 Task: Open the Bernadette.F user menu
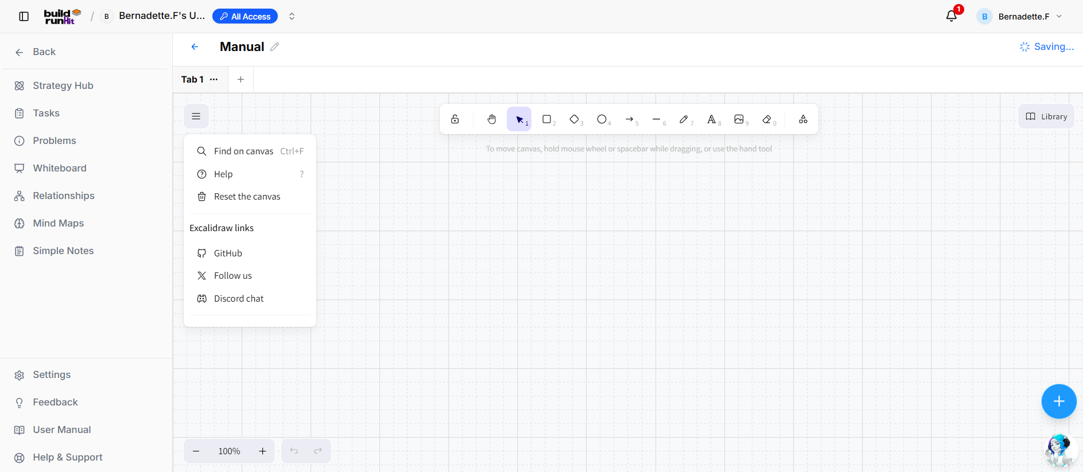[x=1020, y=17]
